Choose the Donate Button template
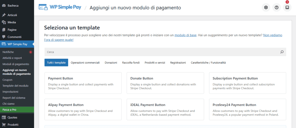Screen dimensions: 296x128 coord(165,83)
